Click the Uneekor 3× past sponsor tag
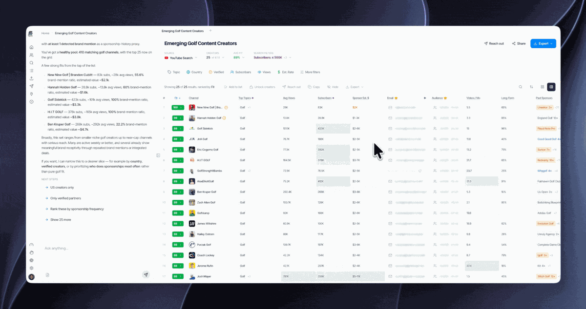Screen dimensions: 586x309 tap(544, 107)
